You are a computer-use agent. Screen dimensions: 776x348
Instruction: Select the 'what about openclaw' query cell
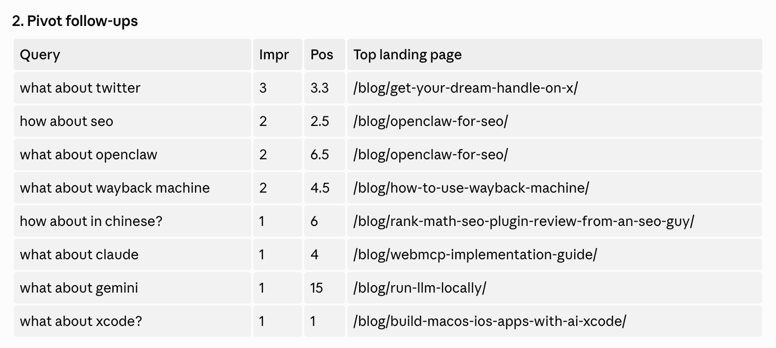click(132, 154)
